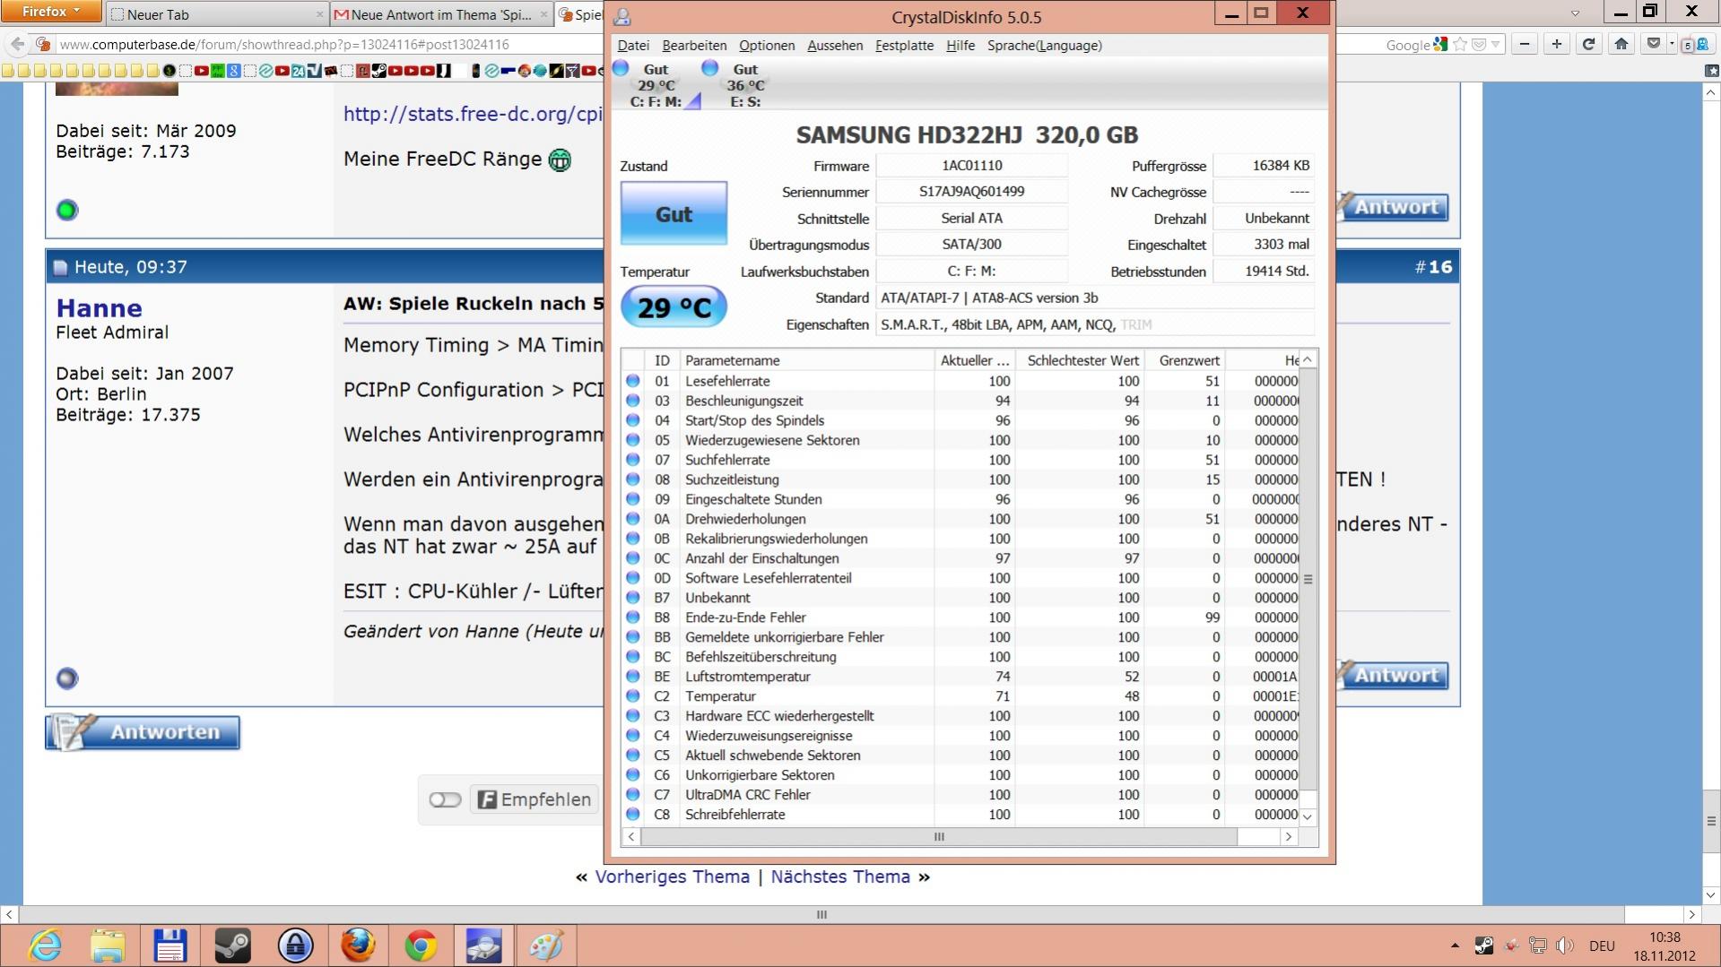Open Steam from the taskbar
The width and height of the screenshot is (1721, 967).
tap(232, 945)
